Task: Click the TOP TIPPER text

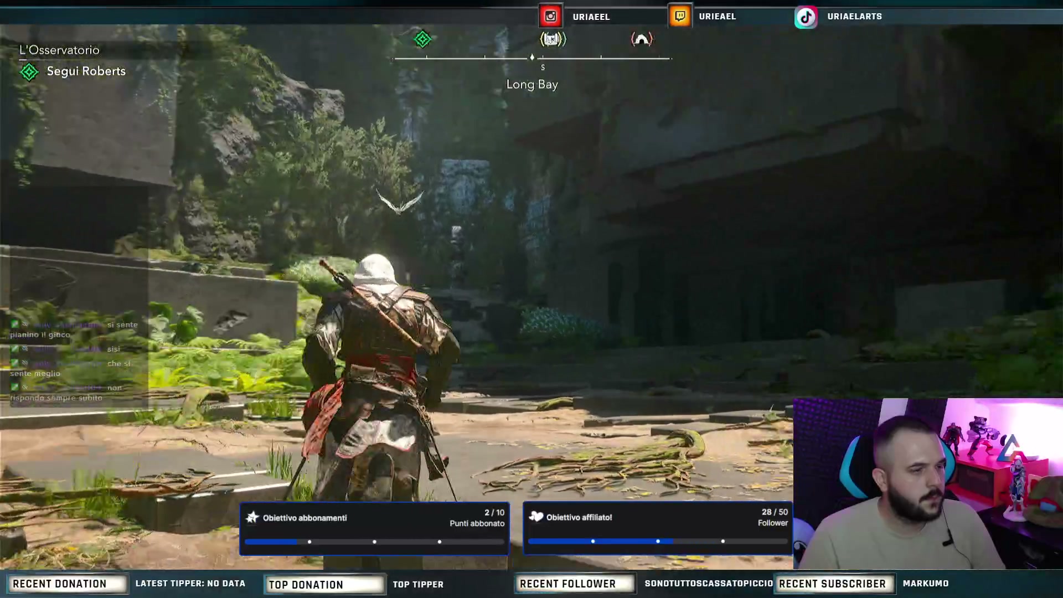Action: pos(418,584)
